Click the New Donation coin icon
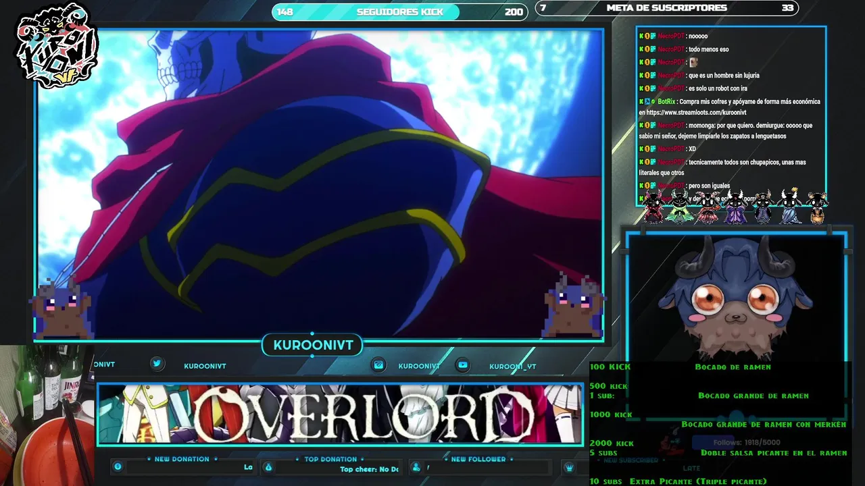This screenshot has width=865, height=486. [118, 466]
